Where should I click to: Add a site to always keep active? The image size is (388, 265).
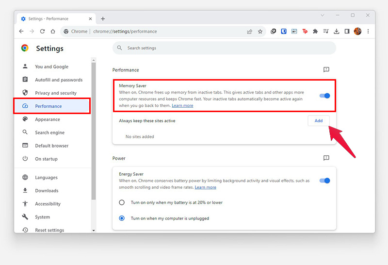point(319,121)
